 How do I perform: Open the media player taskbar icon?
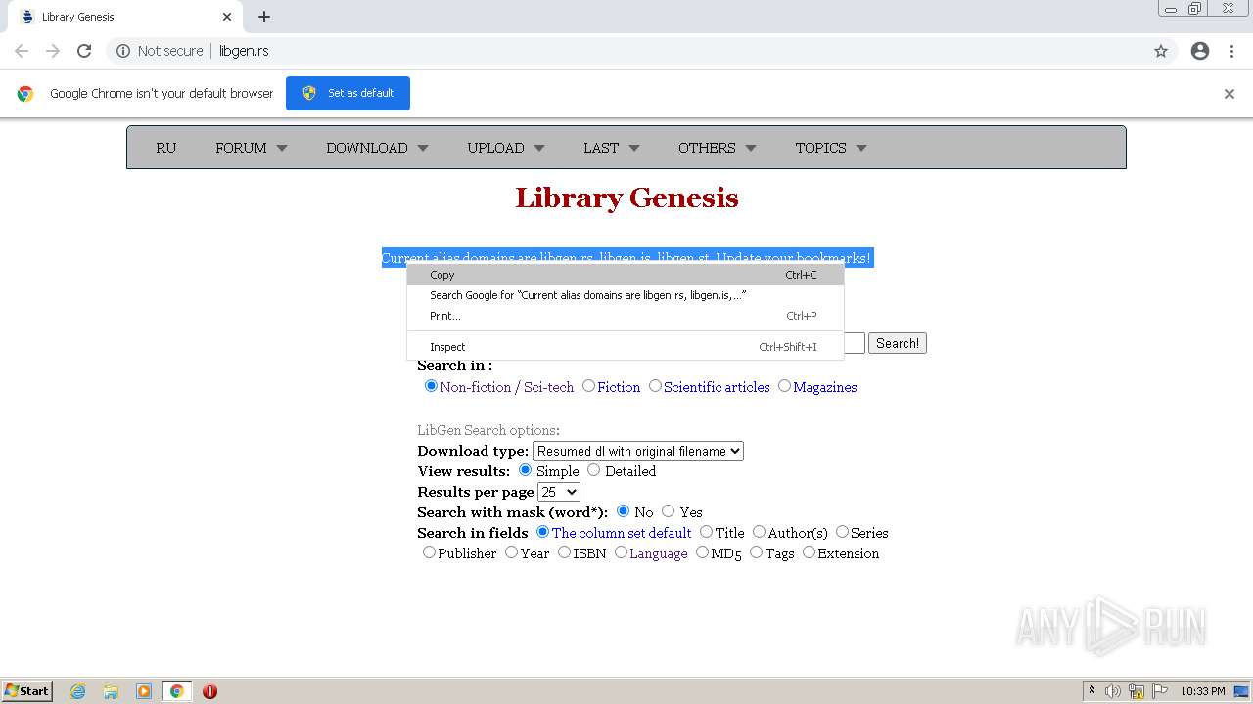point(144,691)
